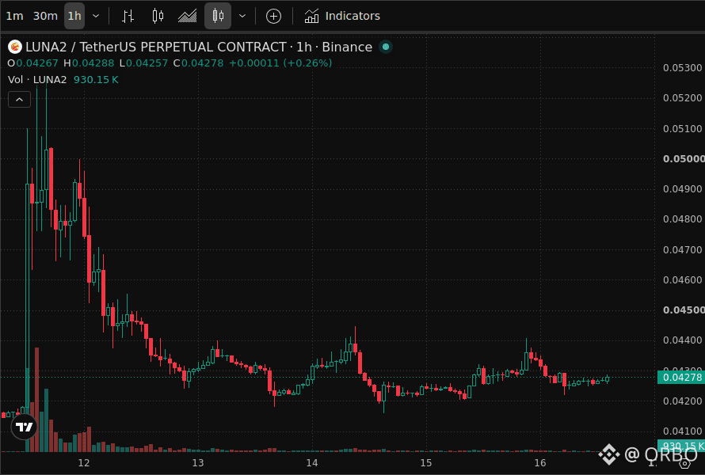705x475 pixels.
Task: Click the low price value L0.04257
Action: point(143,63)
